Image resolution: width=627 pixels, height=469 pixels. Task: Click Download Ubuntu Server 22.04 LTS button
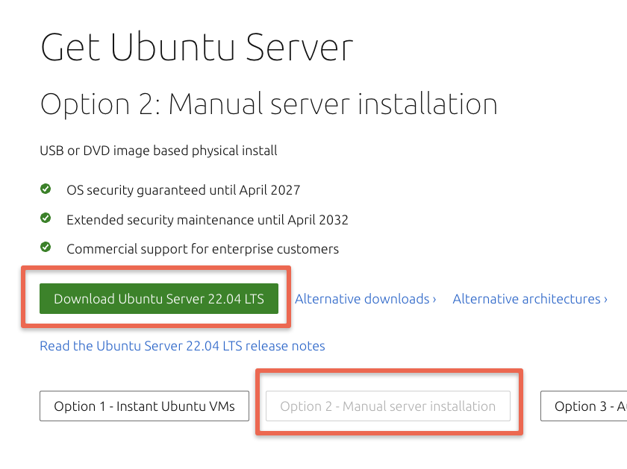[x=159, y=298]
